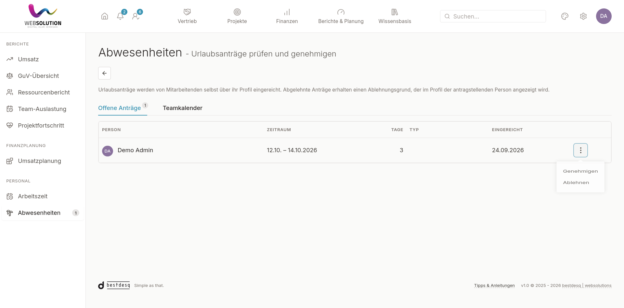Go to the home dashboard icon
Image resolution: width=624 pixels, height=308 pixels.
coord(105,16)
